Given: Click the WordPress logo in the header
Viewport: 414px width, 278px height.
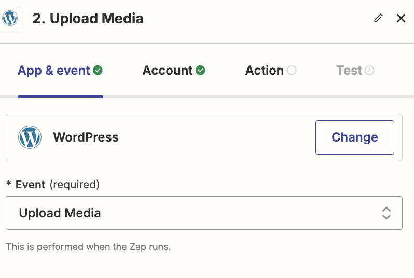Looking at the screenshot, I should 10,19.
